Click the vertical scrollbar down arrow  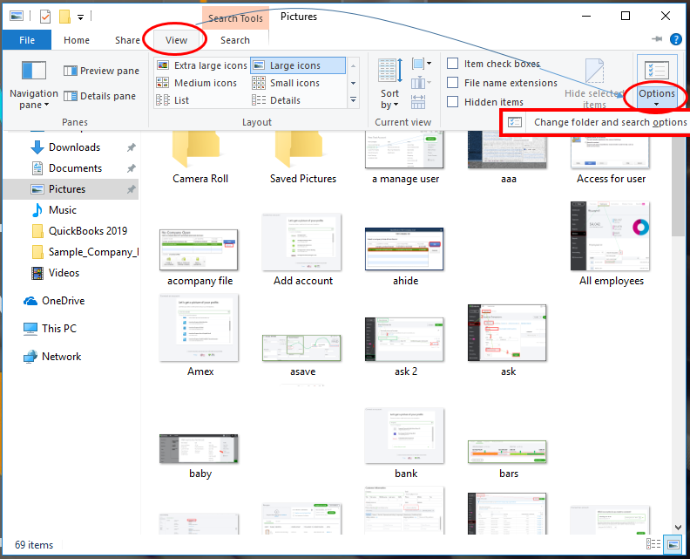pyautogui.click(x=678, y=528)
